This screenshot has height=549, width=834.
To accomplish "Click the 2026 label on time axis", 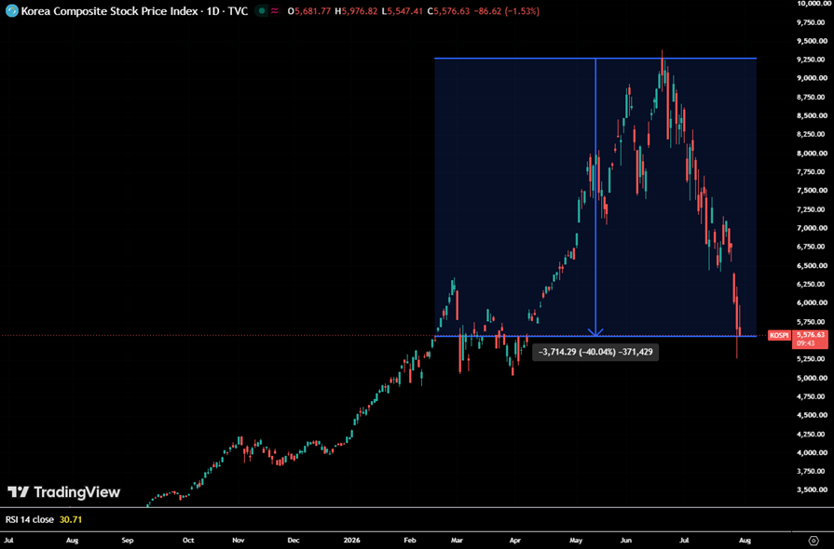I will point(351,540).
